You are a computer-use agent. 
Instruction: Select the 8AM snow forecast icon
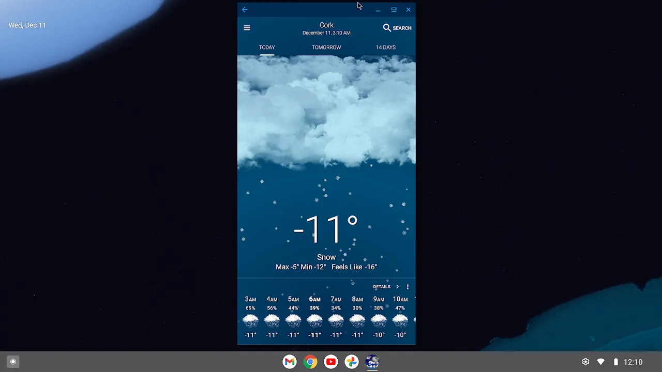357,321
